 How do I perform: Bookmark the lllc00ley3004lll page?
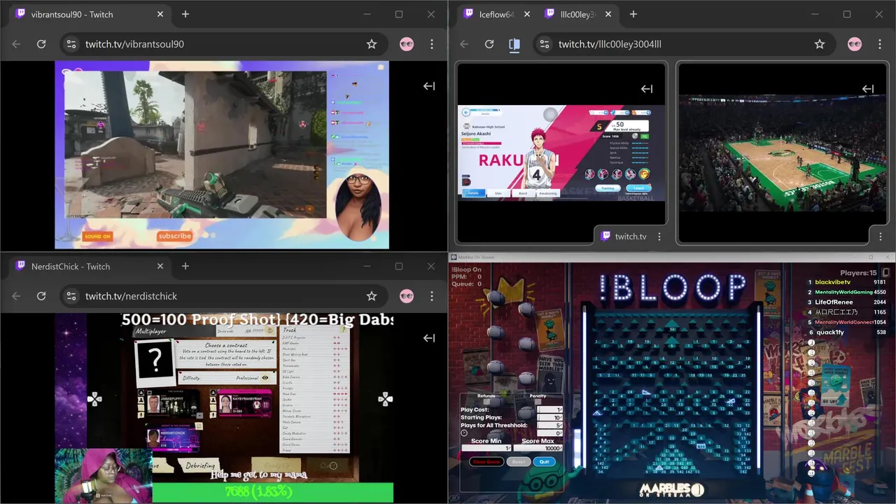820,44
